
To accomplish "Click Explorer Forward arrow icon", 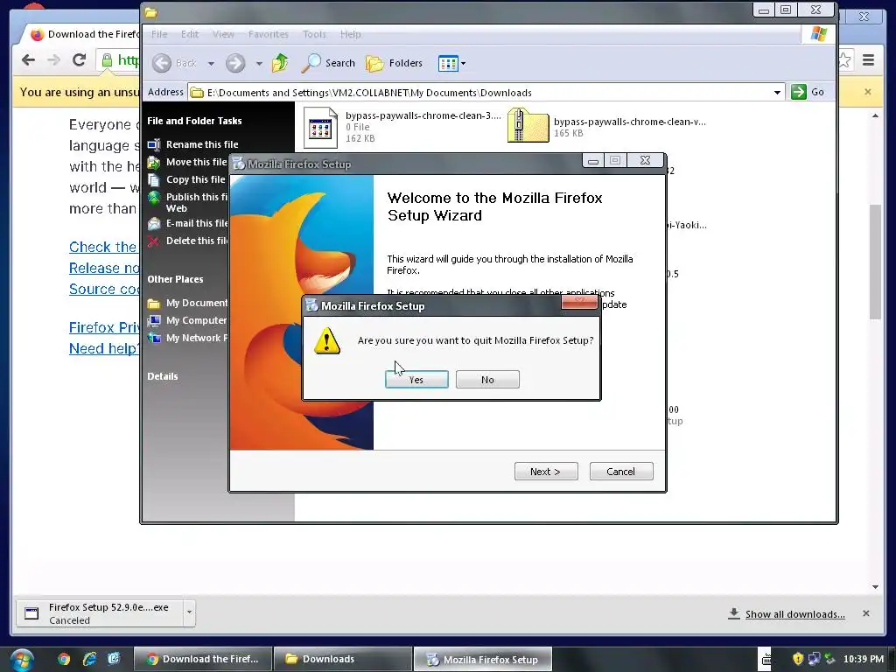I will (234, 63).
